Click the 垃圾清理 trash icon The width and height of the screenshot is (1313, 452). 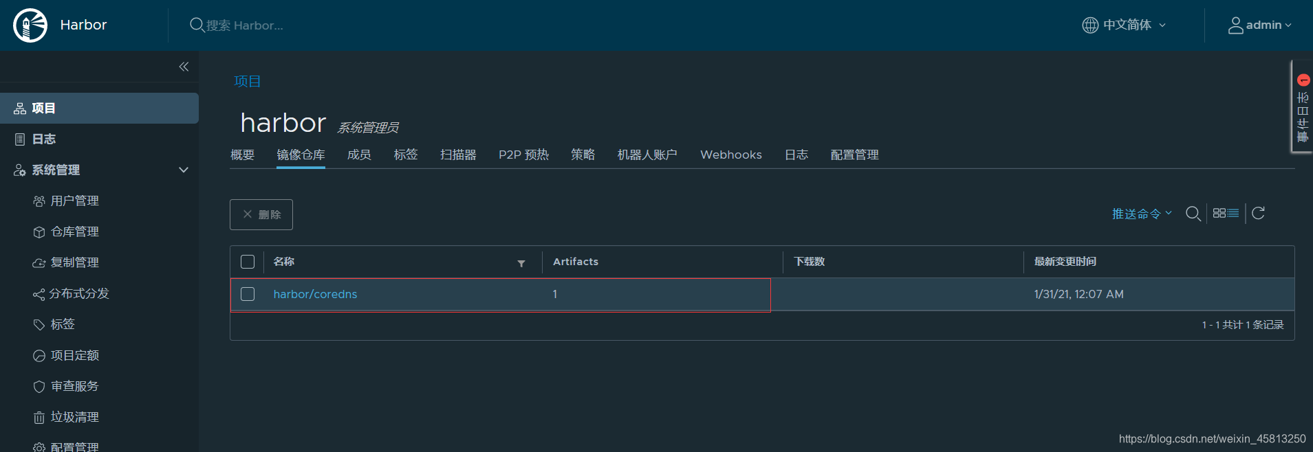pyautogui.click(x=39, y=418)
